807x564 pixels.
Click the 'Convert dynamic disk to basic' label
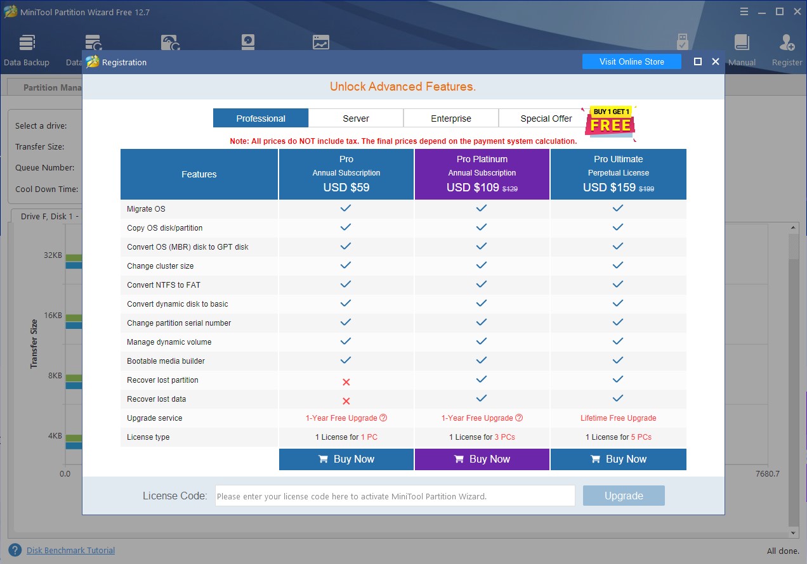178,304
